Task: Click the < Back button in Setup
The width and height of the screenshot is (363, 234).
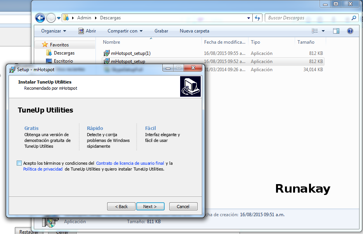Action: pyautogui.click(x=121, y=206)
